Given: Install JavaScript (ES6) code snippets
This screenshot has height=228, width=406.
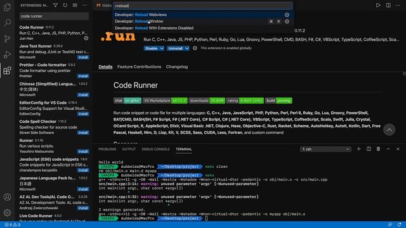Looking at the screenshot, I should 83,170.
